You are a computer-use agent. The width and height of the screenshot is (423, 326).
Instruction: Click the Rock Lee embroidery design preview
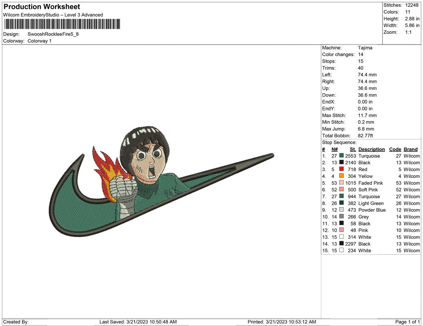pos(162,181)
